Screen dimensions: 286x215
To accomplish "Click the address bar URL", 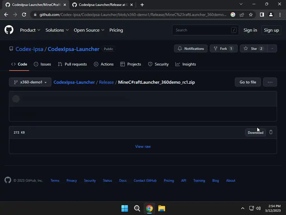I will tap(133, 15).
